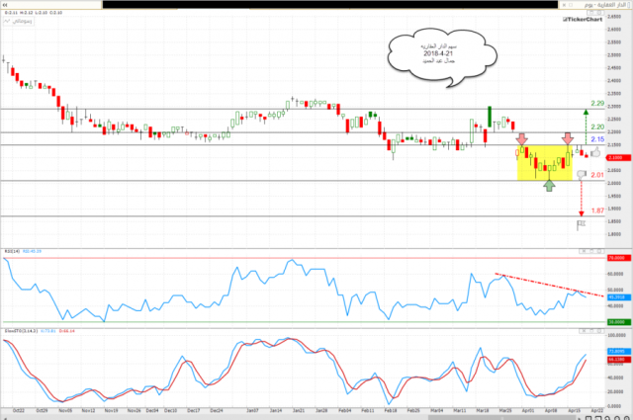The height and width of the screenshot is (420, 633).
Task: Click the red 66.1380 stochastic value tag
Action: pos(619,359)
